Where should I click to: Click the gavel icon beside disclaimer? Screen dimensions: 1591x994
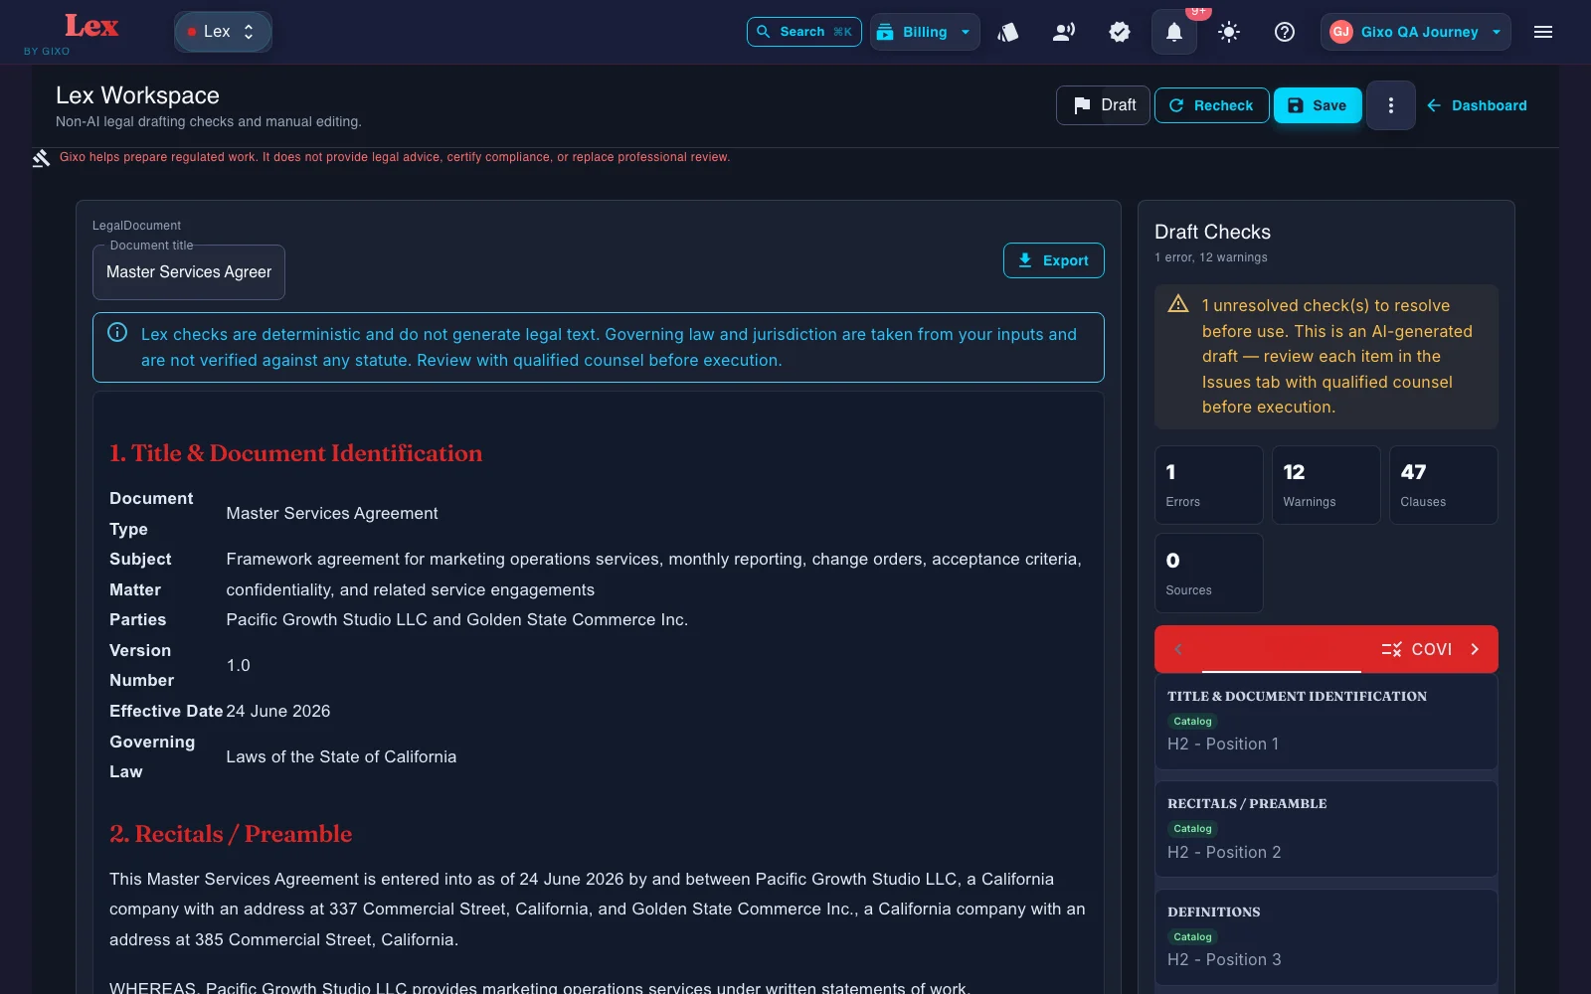pyautogui.click(x=41, y=158)
